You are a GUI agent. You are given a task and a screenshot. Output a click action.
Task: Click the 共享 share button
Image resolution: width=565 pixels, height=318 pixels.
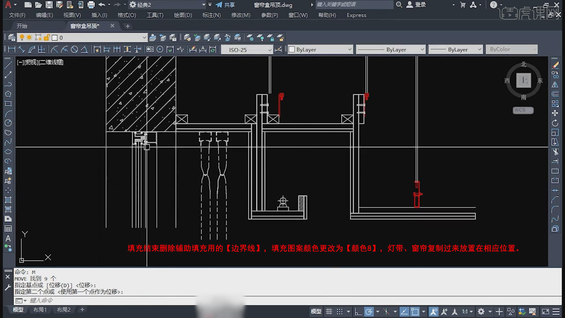pyautogui.click(x=225, y=5)
